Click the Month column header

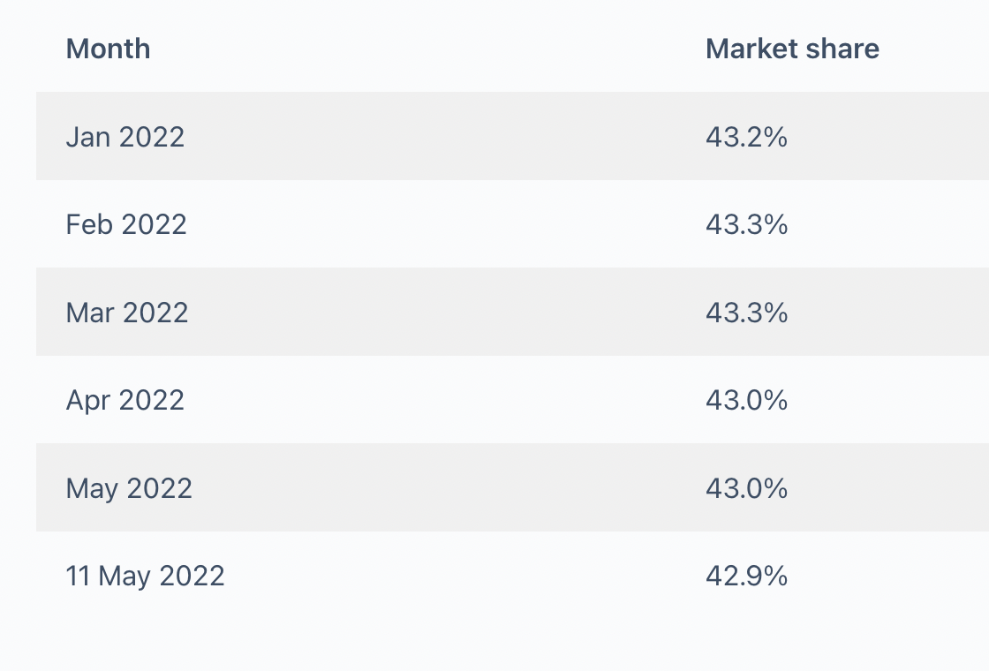(x=108, y=49)
